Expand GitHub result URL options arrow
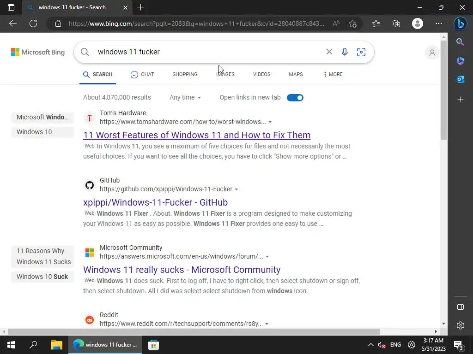The width and height of the screenshot is (473, 354). [x=236, y=189]
